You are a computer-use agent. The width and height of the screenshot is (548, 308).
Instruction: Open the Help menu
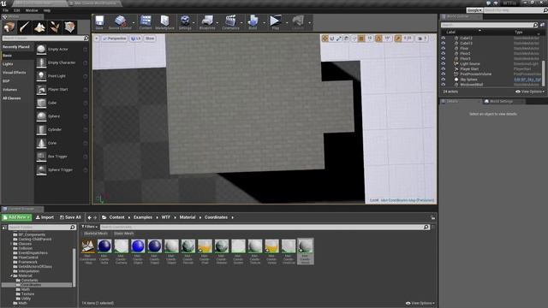pyautogui.click(x=47, y=10)
